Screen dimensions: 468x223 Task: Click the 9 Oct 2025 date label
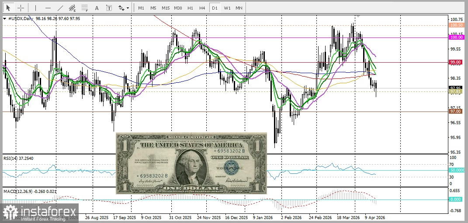pos(151,218)
